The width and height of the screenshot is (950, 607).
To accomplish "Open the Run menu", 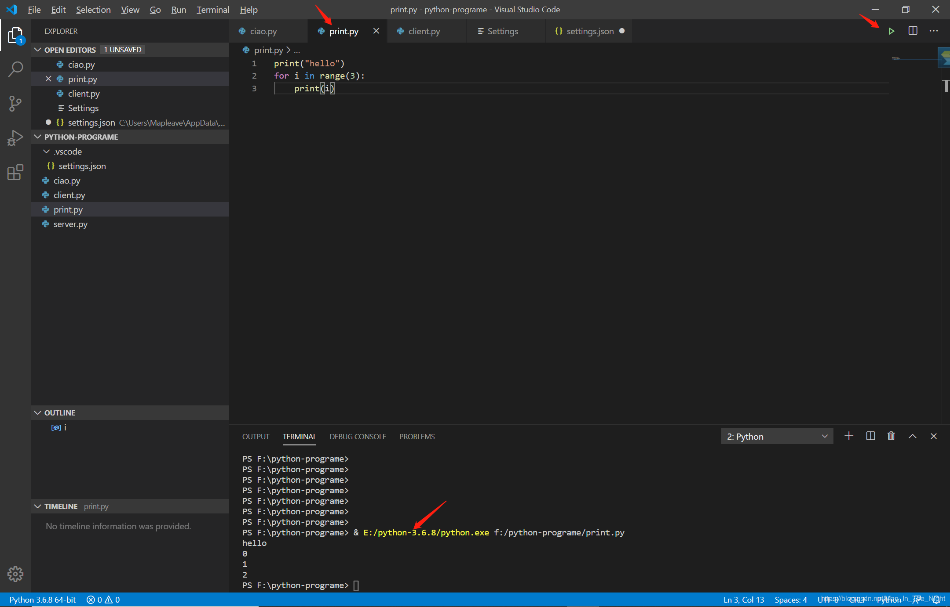I will [x=179, y=9].
